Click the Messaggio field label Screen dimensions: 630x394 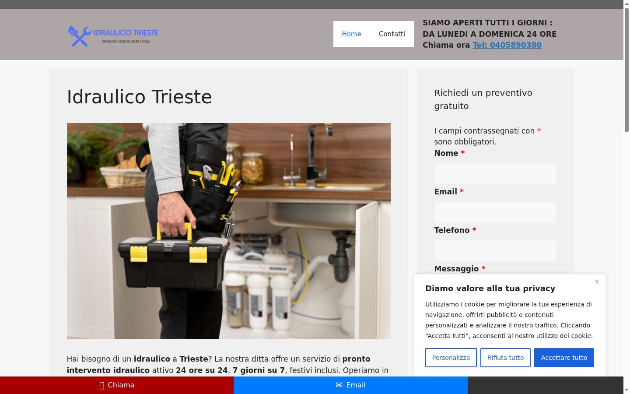pyautogui.click(x=460, y=269)
